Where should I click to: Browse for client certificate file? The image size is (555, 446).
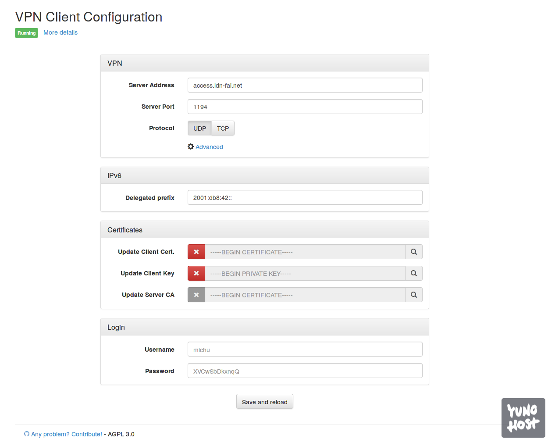413,252
